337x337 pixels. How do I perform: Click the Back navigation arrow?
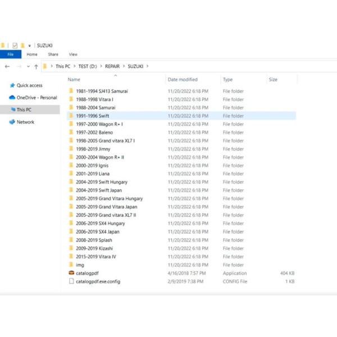click(7, 66)
